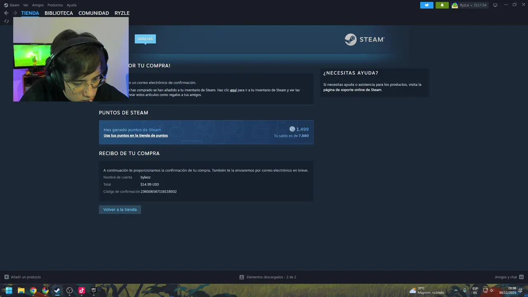The image size is (528, 297).
Task: Click the downloads icon beside Elementos descargados
Action: tap(242, 277)
